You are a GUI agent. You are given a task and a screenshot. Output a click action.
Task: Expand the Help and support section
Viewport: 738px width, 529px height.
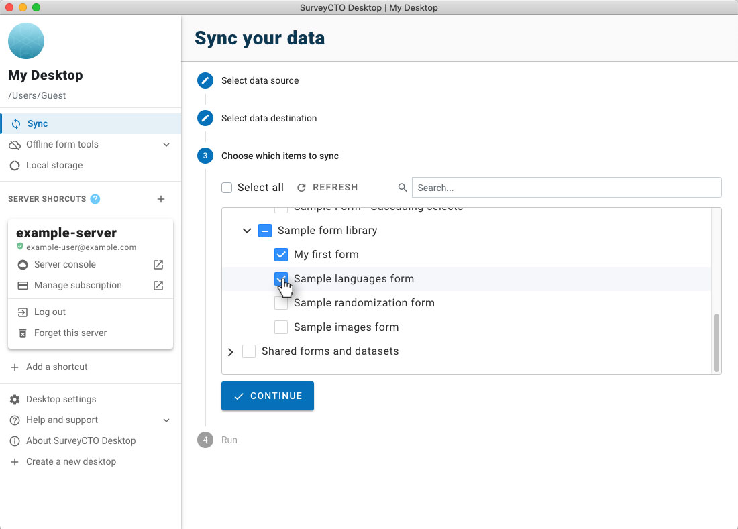click(166, 420)
